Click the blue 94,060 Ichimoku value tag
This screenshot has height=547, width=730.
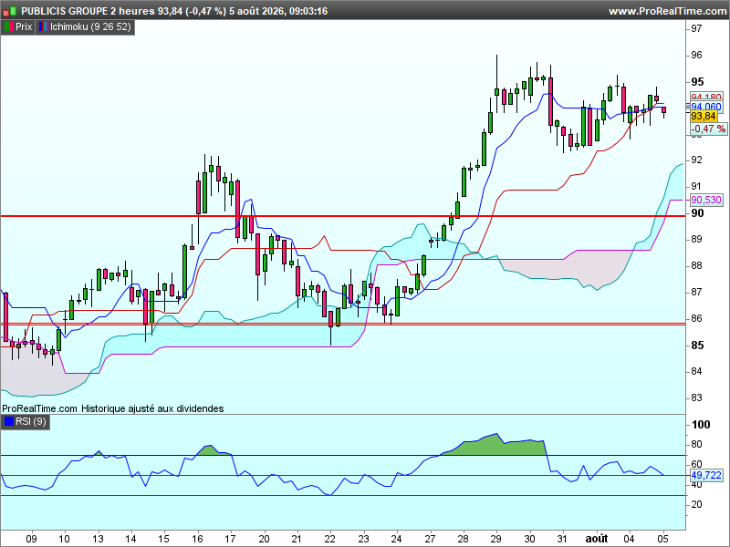[x=705, y=107]
